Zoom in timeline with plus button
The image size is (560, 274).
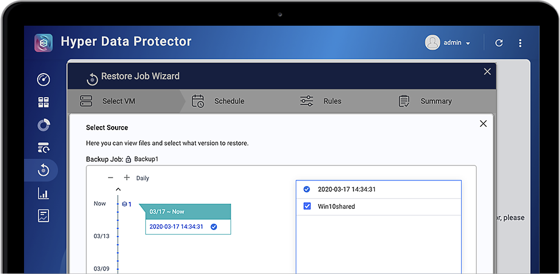pos(127,178)
